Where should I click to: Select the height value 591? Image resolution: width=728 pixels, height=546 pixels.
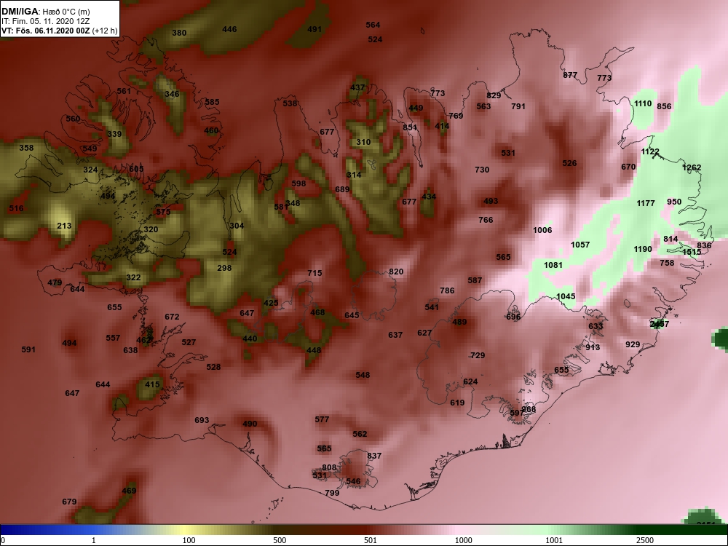(28, 349)
